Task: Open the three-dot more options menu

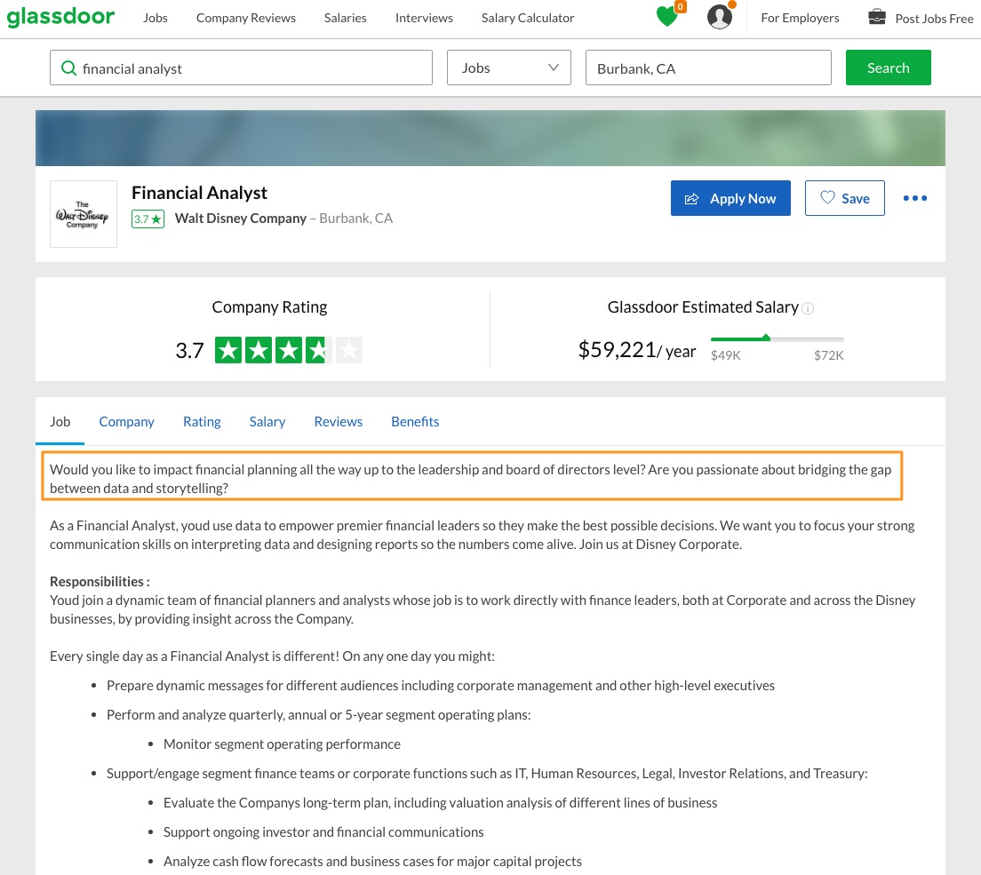Action: tap(914, 198)
